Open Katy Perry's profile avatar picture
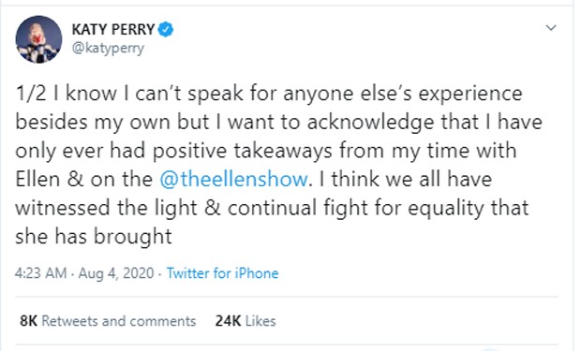The height and width of the screenshot is (351, 581). click(38, 39)
